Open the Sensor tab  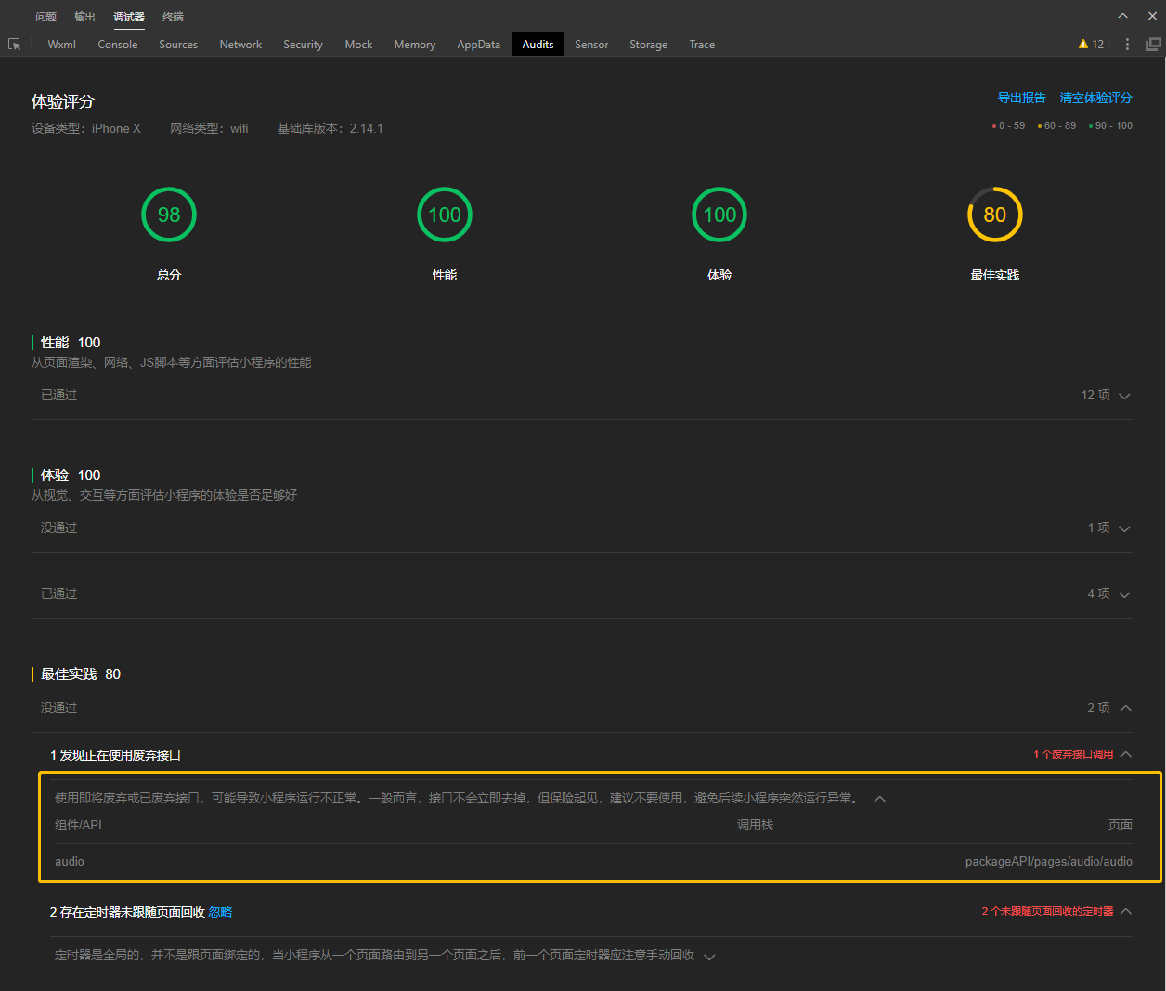pyautogui.click(x=591, y=45)
